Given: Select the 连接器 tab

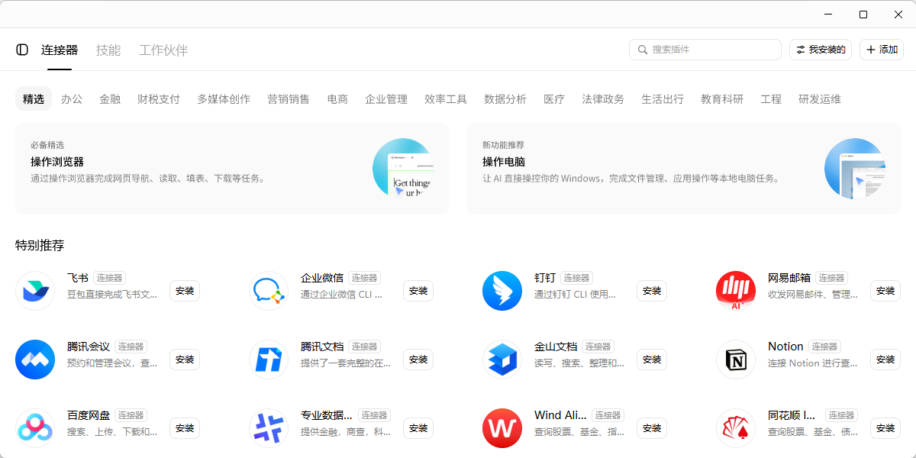Looking at the screenshot, I should 60,50.
